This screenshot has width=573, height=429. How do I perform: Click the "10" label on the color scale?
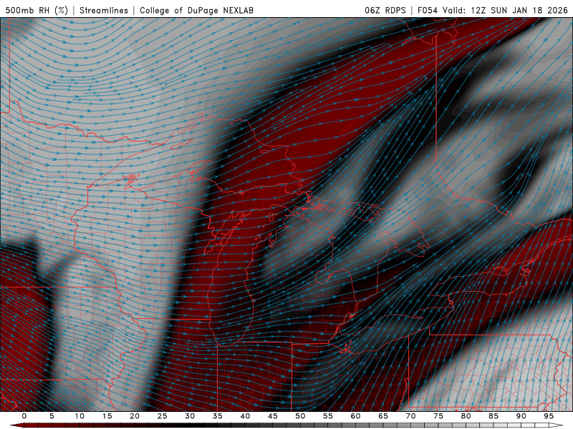point(80,416)
